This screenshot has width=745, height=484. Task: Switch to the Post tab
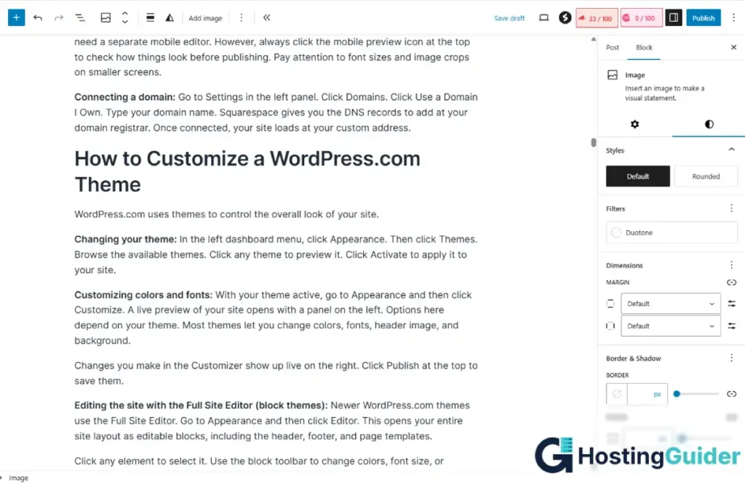(x=613, y=47)
